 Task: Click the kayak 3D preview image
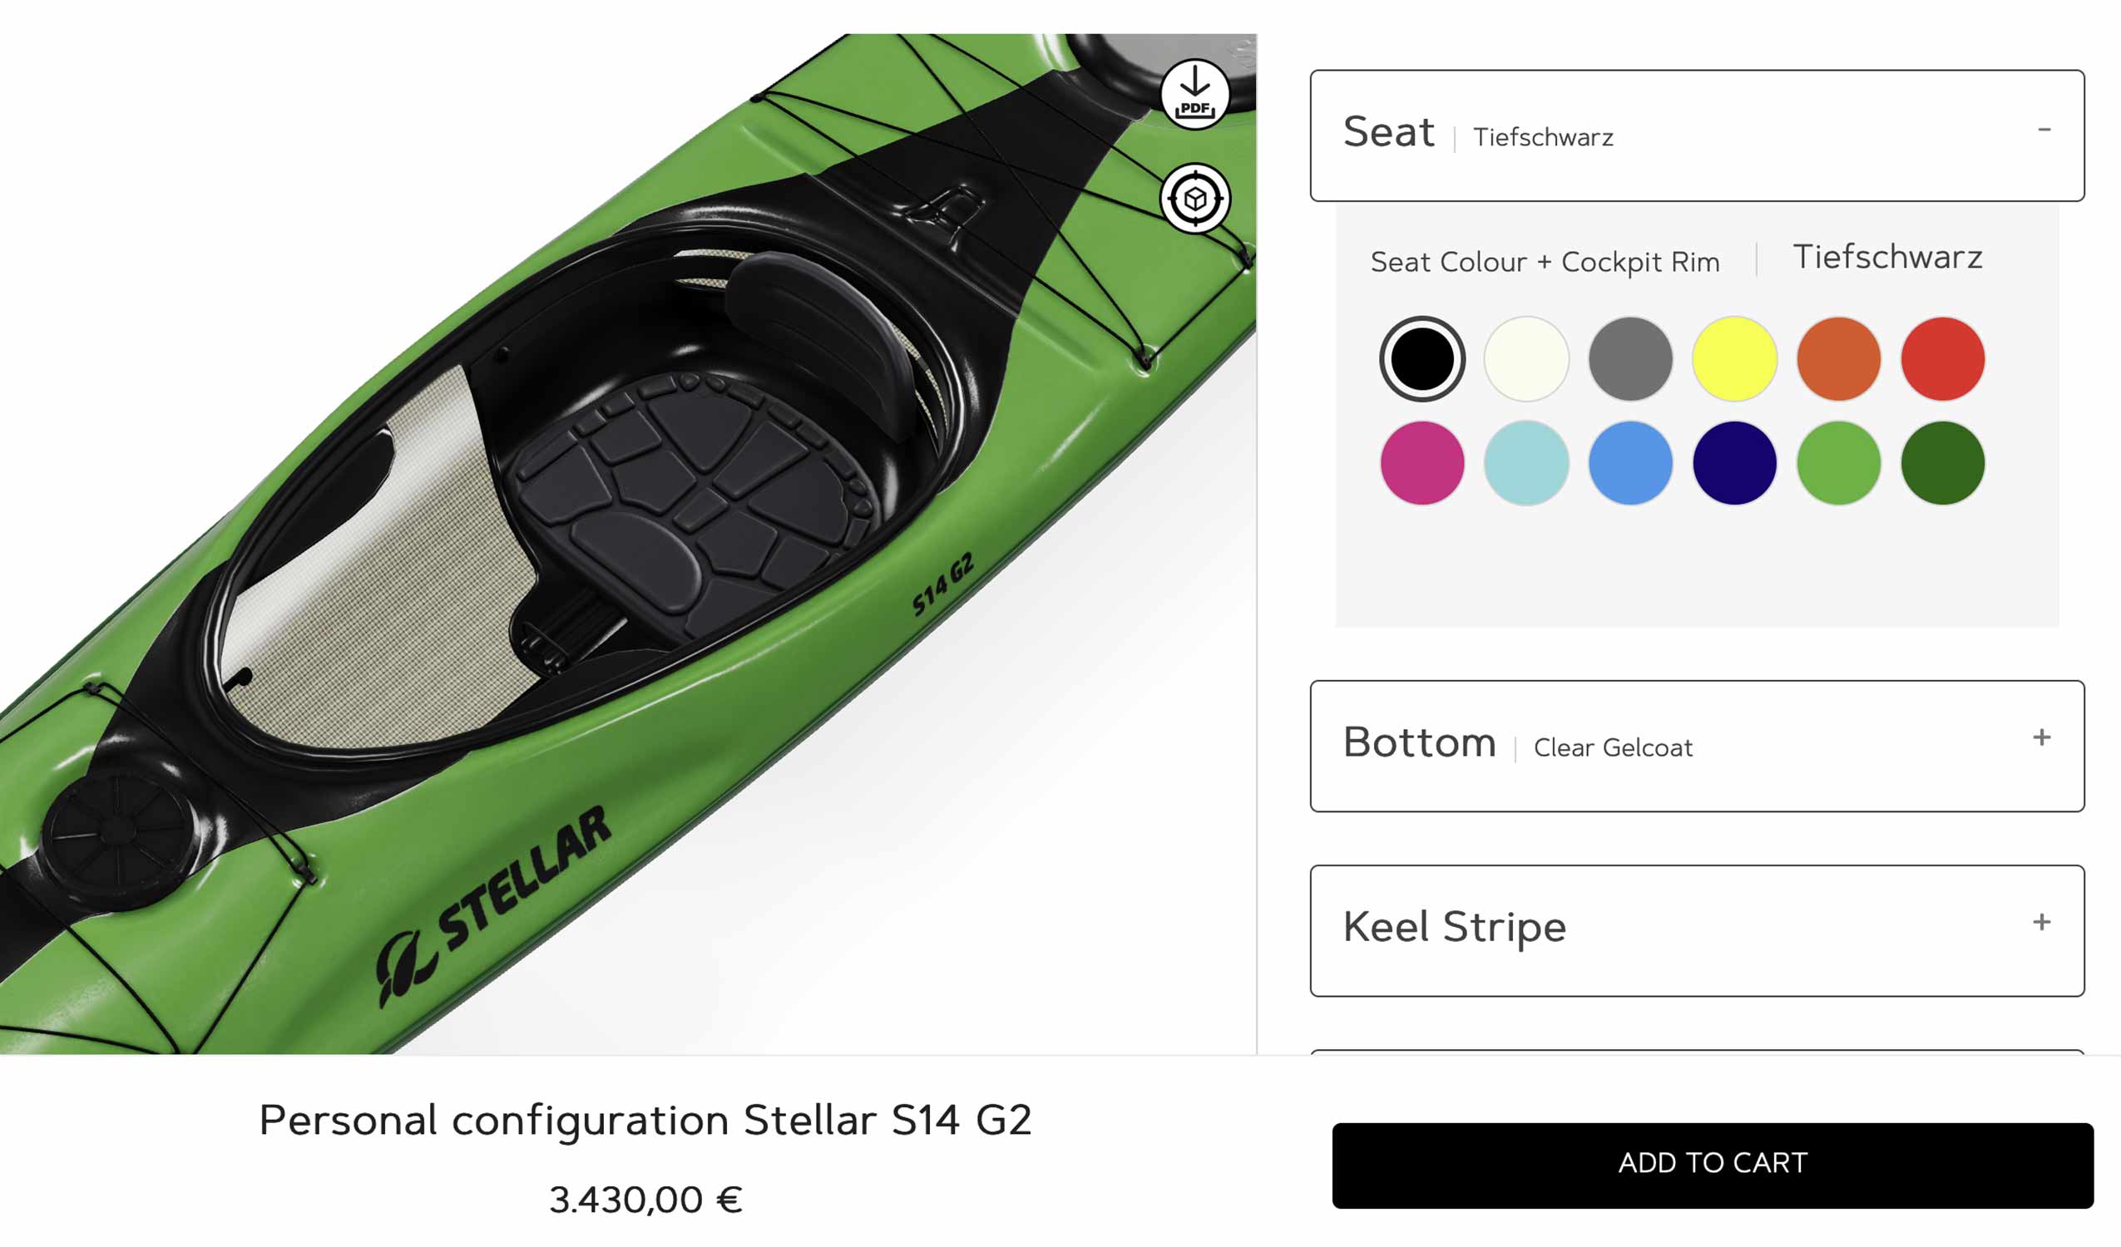point(628,544)
